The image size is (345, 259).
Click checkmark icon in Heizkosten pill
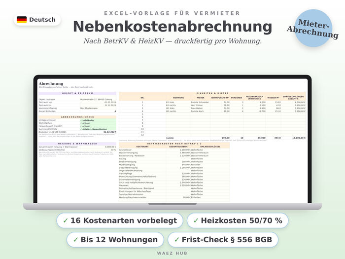[196, 221]
